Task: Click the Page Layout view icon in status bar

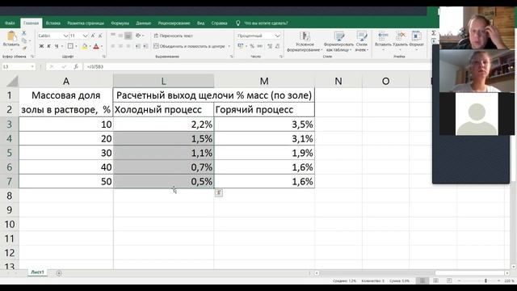Action: coord(435,280)
